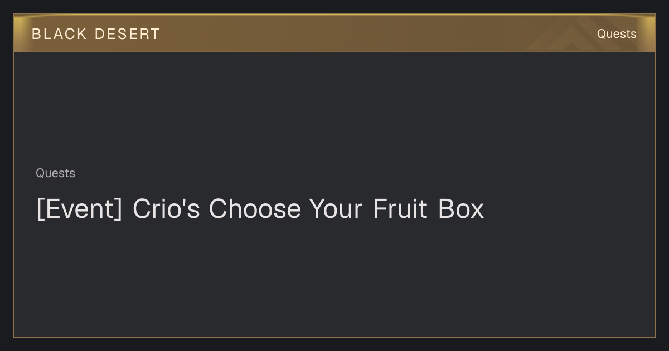Go to the Quests section from top-right
This screenshot has width=669, height=351.
[x=617, y=34]
